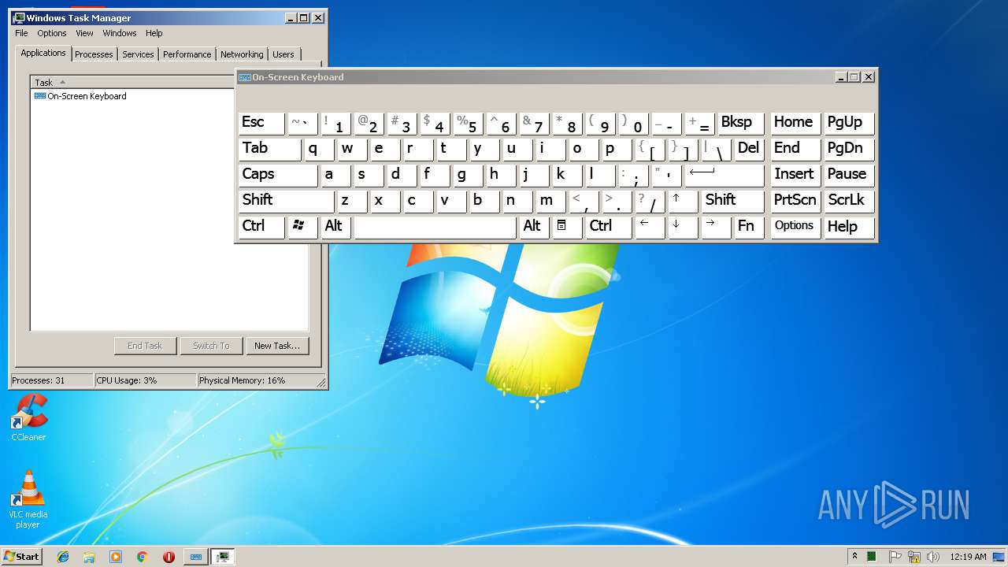The height and width of the screenshot is (567, 1008).
Task: Switch to the Networking tab
Action: coord(242,54)
